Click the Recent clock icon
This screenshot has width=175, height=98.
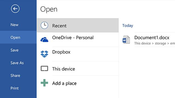[x=44, y=25]
